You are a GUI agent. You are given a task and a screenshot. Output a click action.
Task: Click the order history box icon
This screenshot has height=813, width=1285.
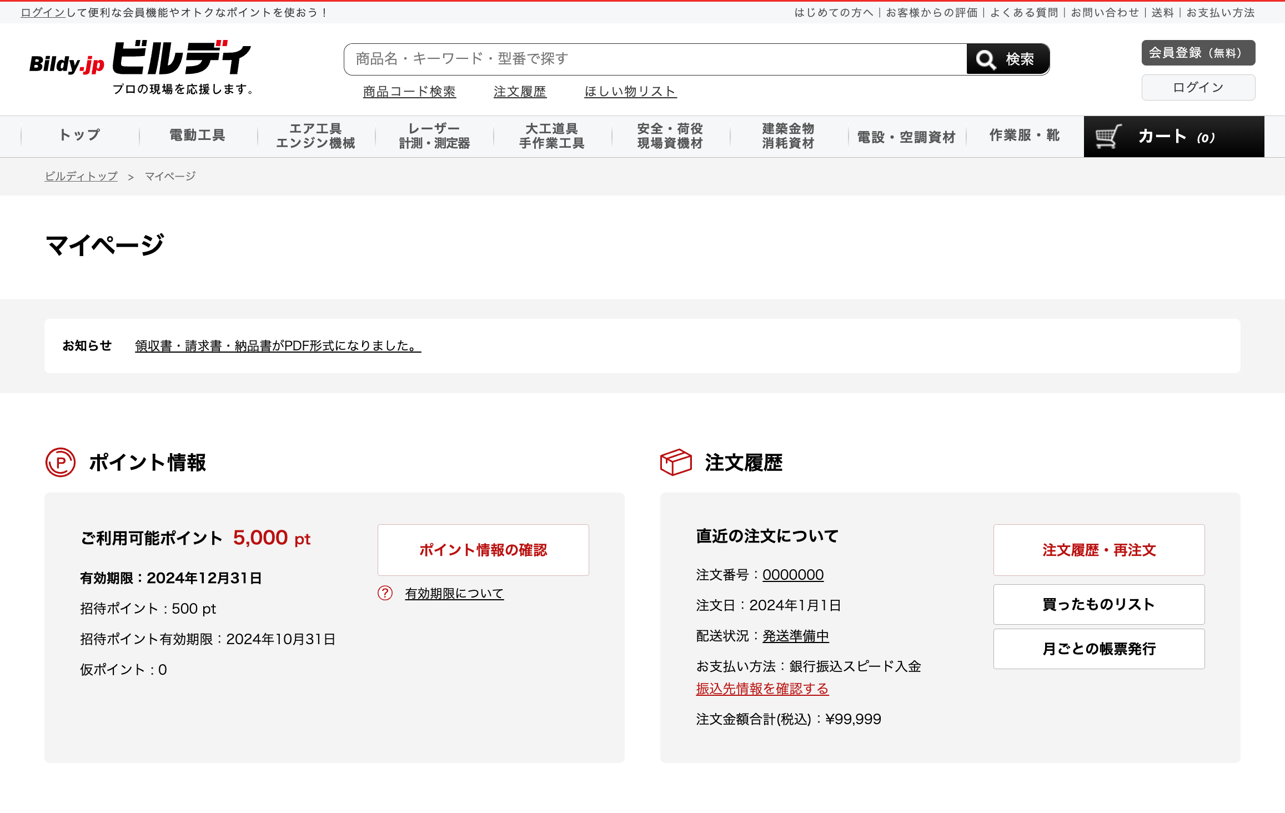pos(675,462)
